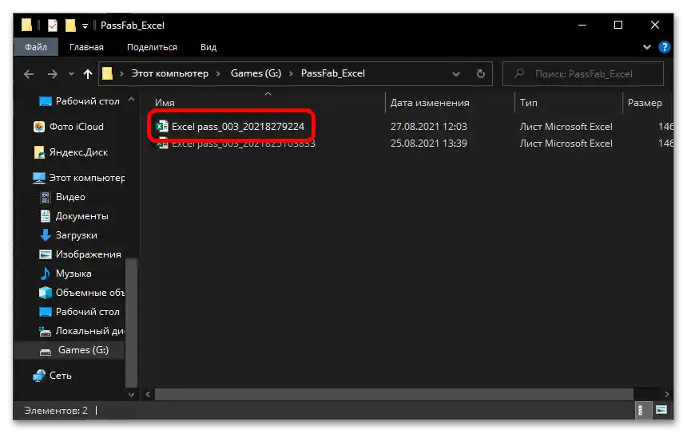The width and height of the screenshot is (687, 433).
Task: Sort by the Имя column header
Action: point(165,103)
